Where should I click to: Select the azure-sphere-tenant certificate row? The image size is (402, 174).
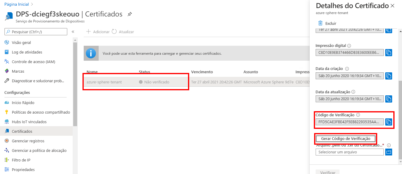[x=196, y=82]
